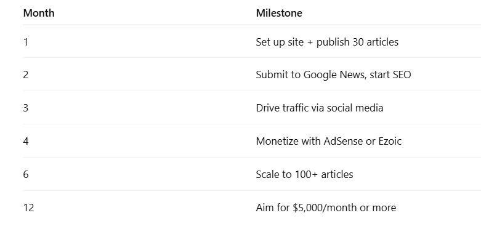Click the Month column header

[x=39, y=13]
